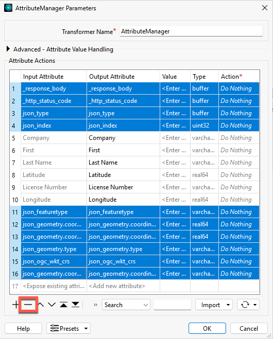Click json_type input attribute cell
The height and width of the screenshot is (339, 273).
tap(54, 113)
